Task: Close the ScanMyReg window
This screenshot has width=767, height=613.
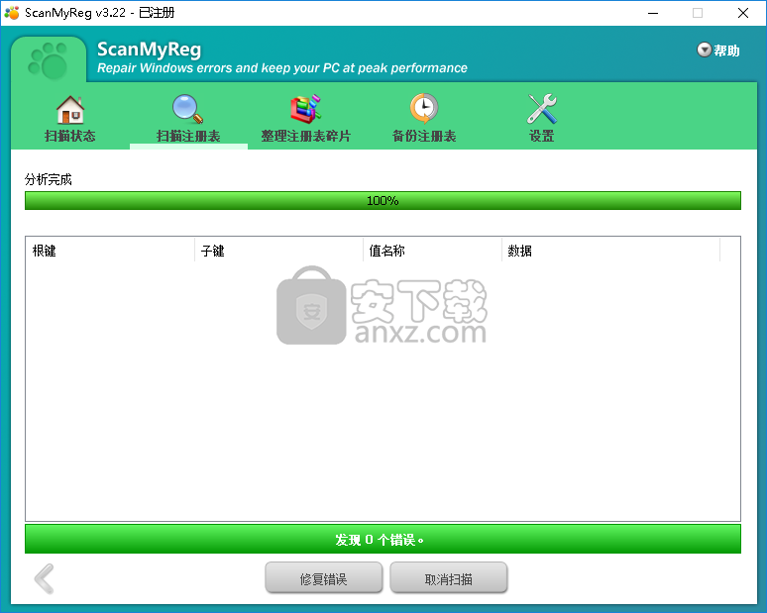Action: point(743,13)
